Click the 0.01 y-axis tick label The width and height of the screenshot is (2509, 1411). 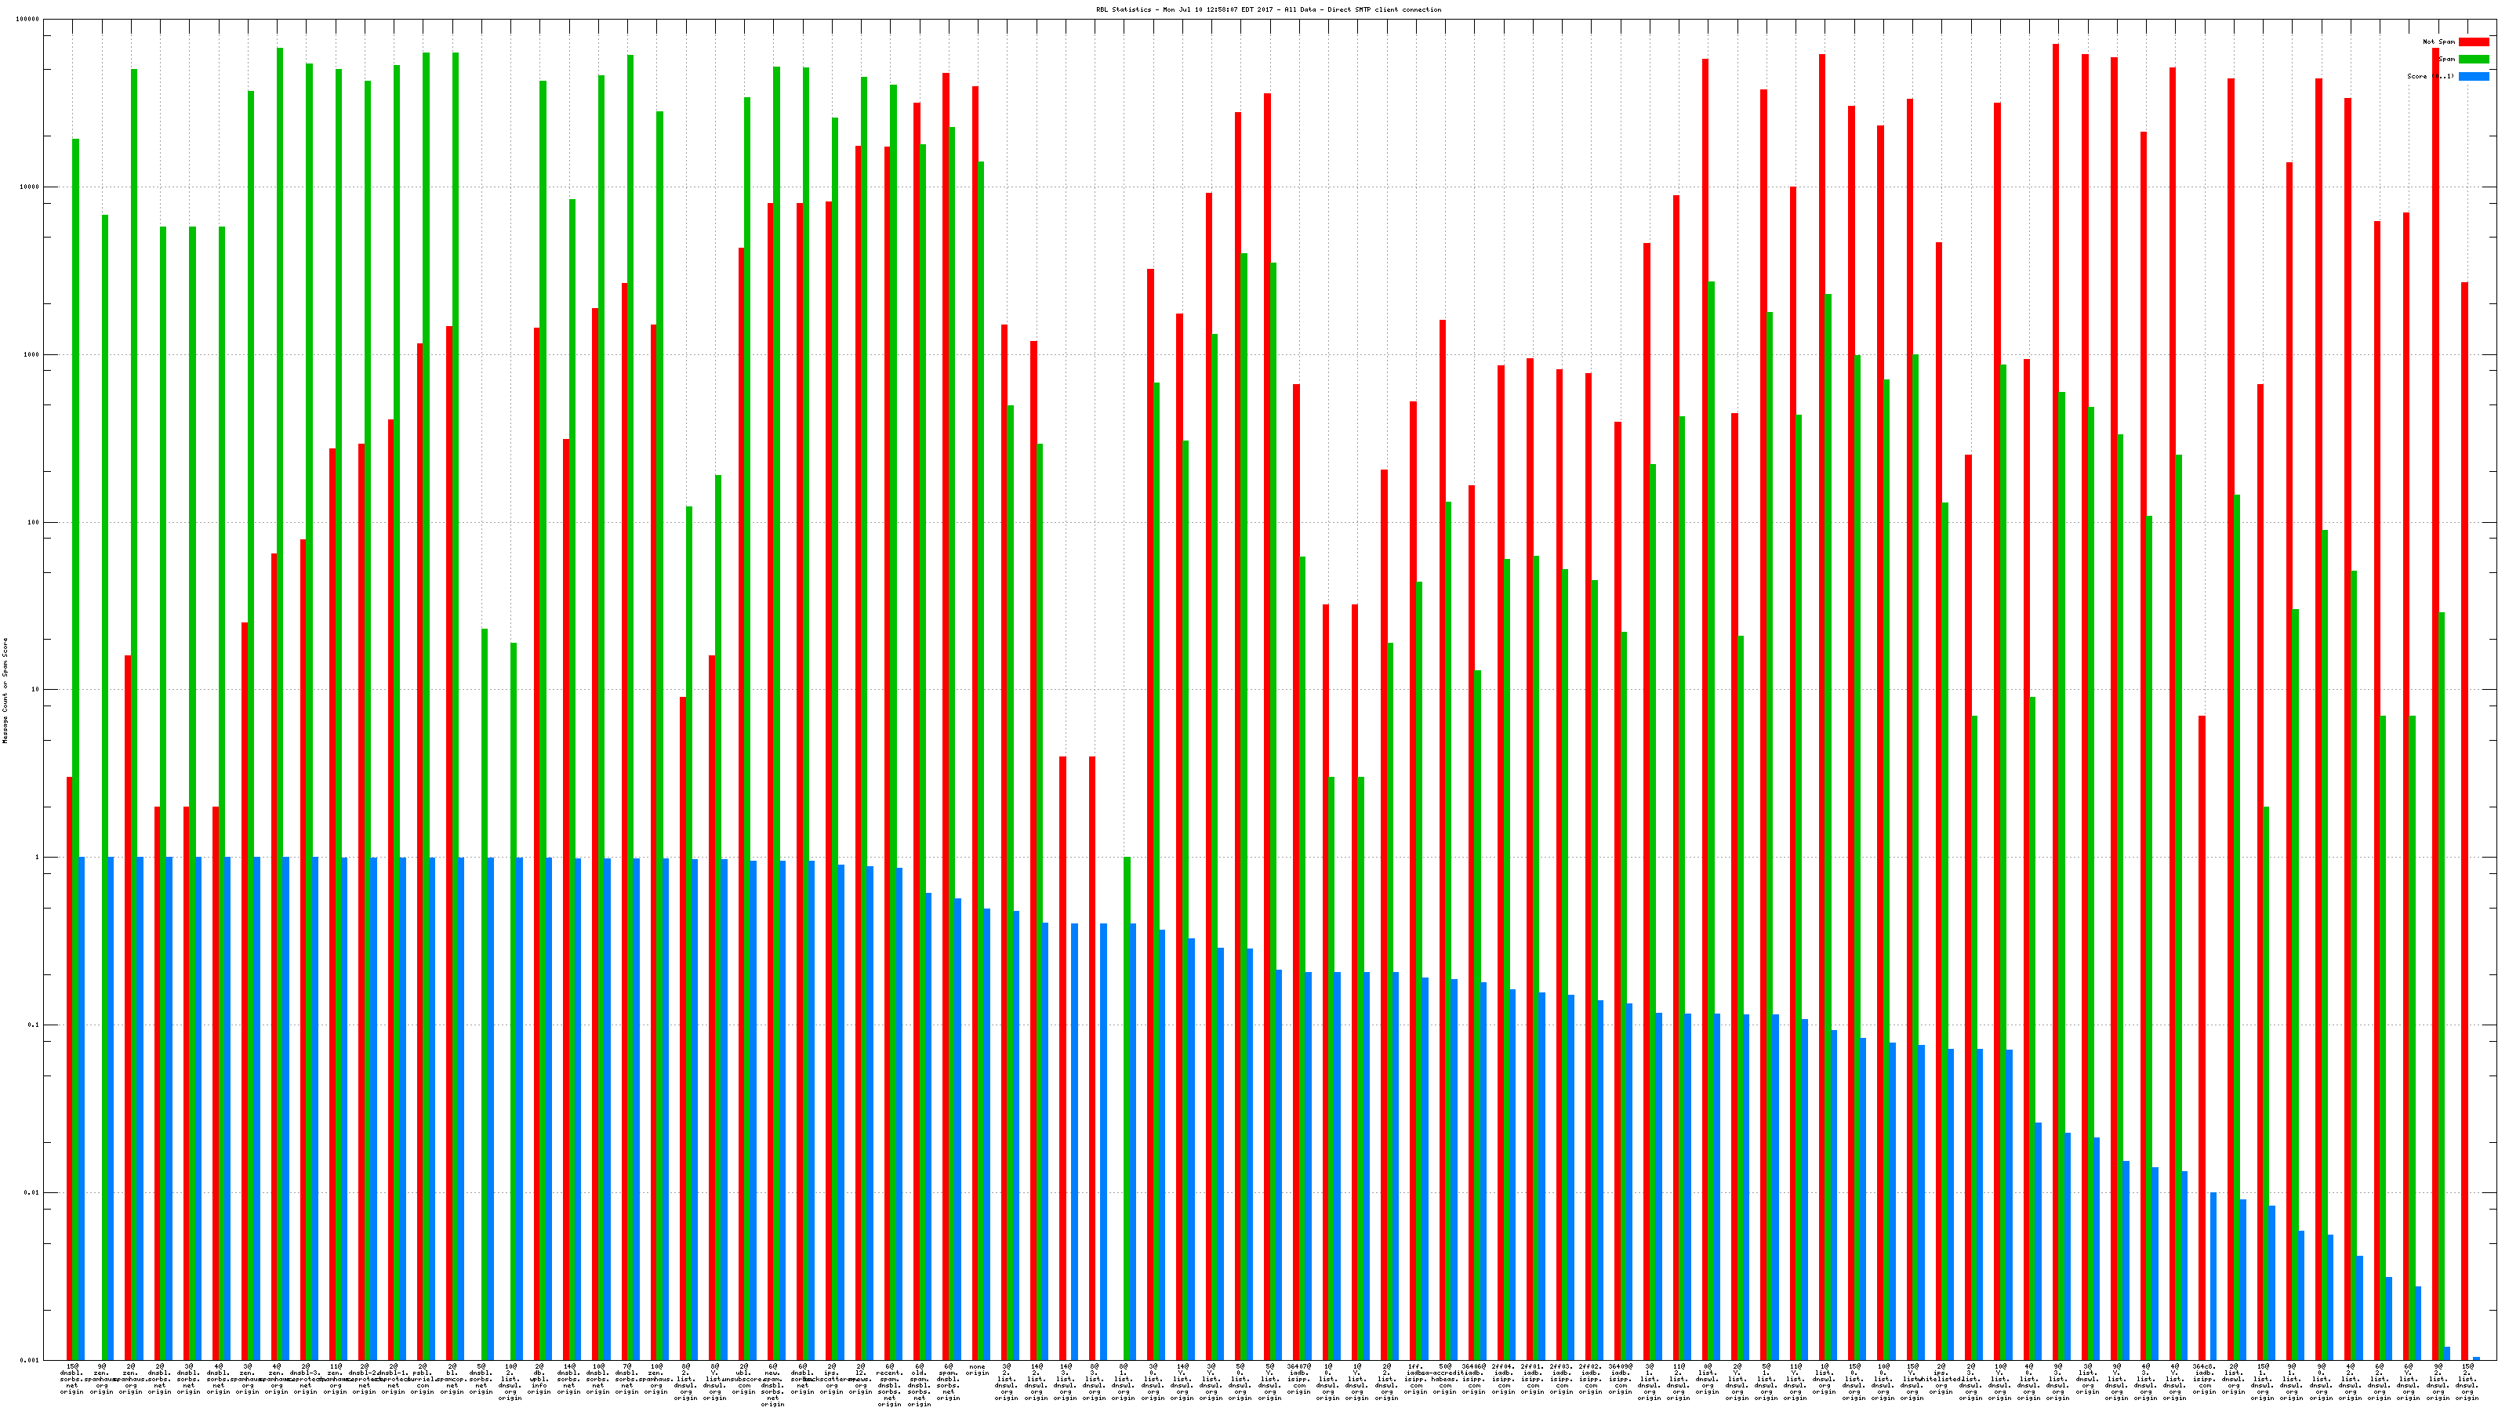[x=32, y=1193]
